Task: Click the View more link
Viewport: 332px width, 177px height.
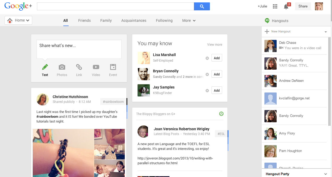Action: click(215, 45)
